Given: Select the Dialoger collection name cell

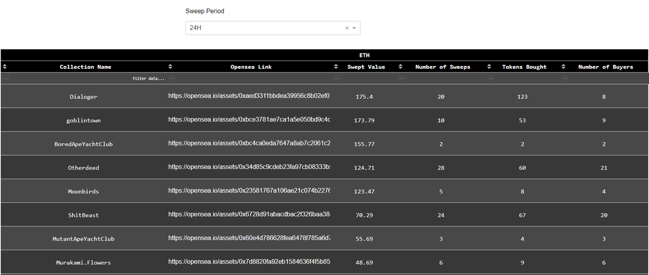Looking at the screenshot, I should [x=83, y=97].
